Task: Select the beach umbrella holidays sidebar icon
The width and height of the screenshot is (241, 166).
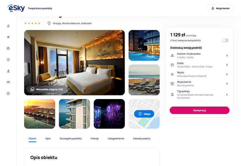Action: (8, 48)
